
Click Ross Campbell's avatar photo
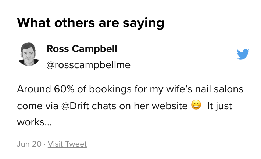point(29,54)
